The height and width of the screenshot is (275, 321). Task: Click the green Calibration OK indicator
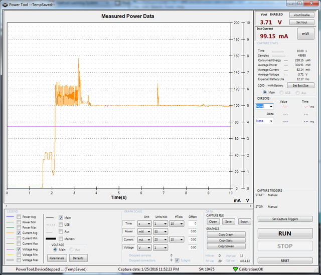click(236, 269)
